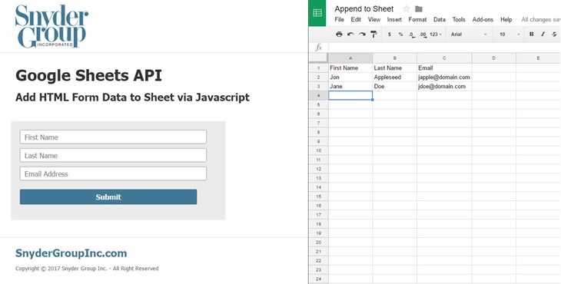Select cell with 'Doe'
This screenshot has width=561, height=284.
[x=395, y=87]
